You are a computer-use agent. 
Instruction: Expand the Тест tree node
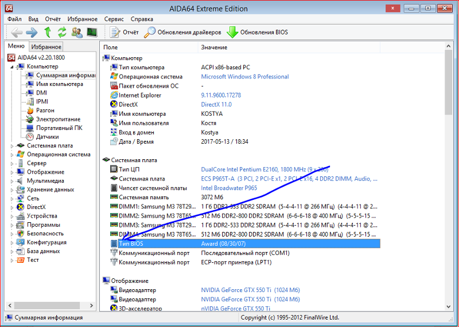[12, 260]
